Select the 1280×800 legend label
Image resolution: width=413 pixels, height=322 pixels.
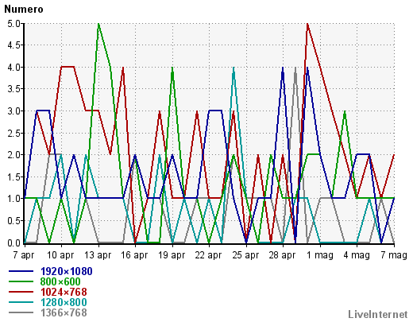(x=64, y=302)
